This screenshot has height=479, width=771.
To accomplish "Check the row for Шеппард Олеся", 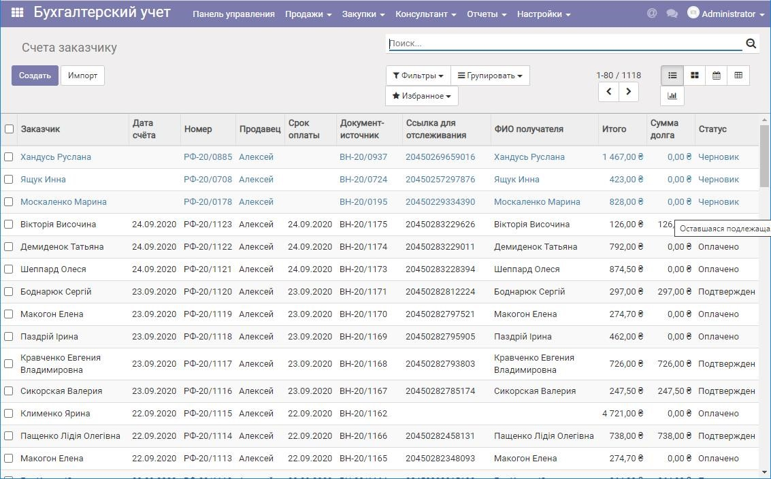I will click(8, 269).
